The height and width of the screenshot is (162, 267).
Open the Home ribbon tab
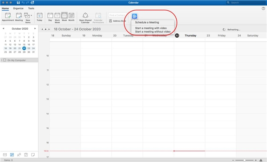tap(5, 8)
